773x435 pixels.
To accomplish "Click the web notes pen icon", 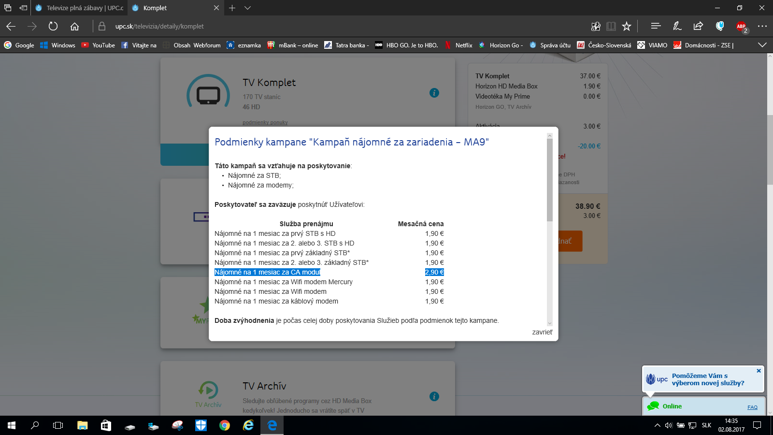I will [677, 26].
